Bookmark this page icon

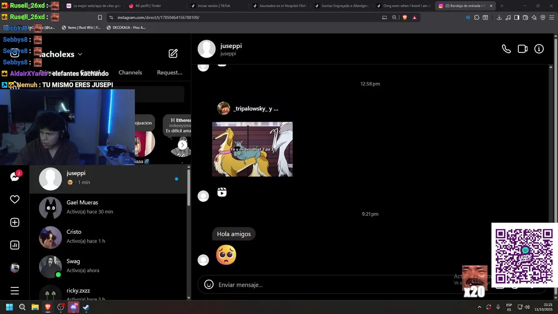pyautogui.click(x=100, y=17)
